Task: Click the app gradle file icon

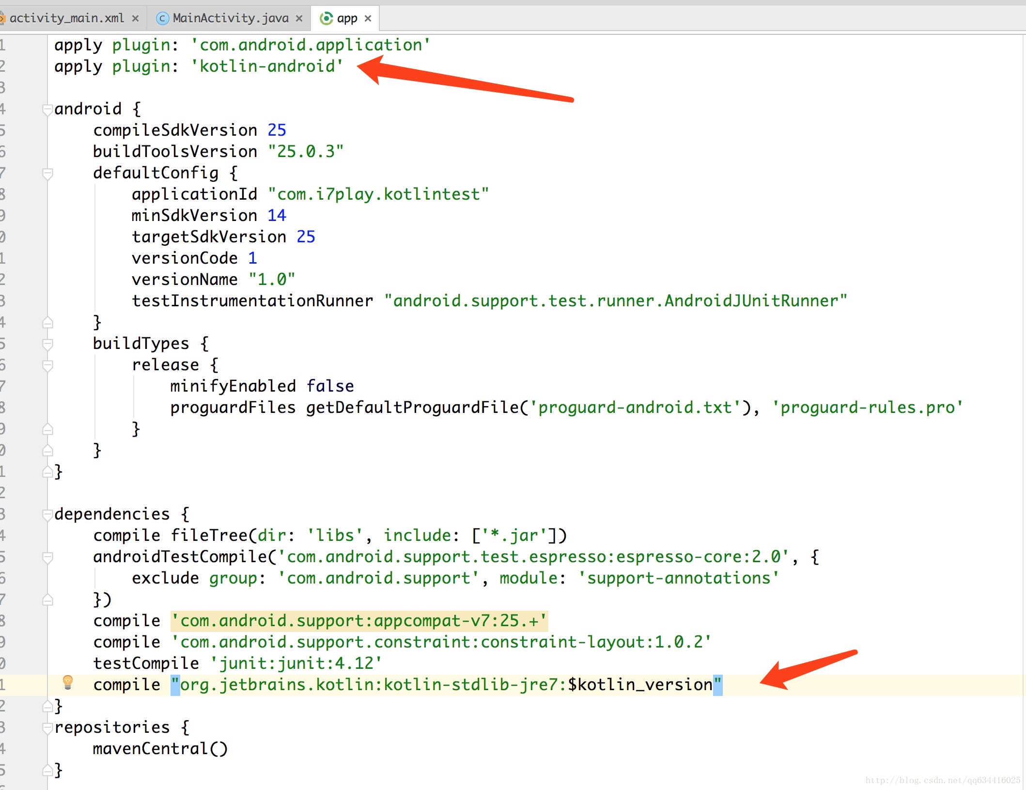Action: pyautogui.click(x=326, y=18)
